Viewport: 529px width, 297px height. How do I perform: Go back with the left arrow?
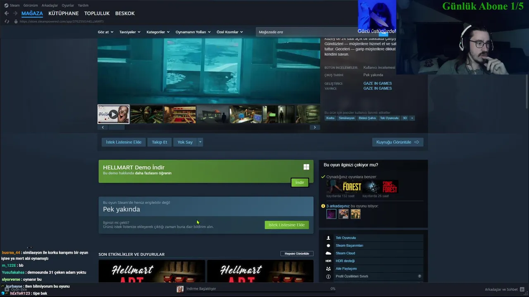6,13
